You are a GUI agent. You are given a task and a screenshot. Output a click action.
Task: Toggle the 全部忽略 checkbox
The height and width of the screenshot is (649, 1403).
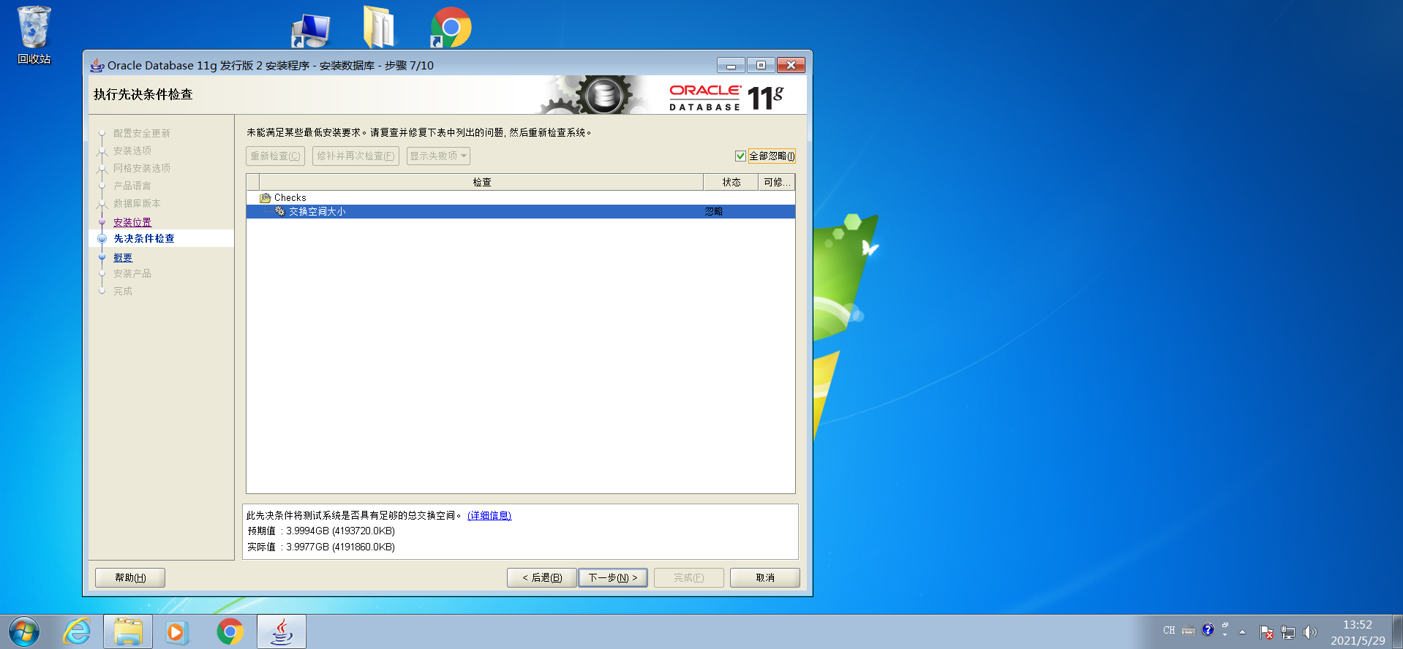740,156
